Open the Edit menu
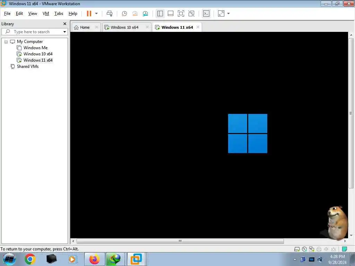355x266 pixels. tap(19, 14)
